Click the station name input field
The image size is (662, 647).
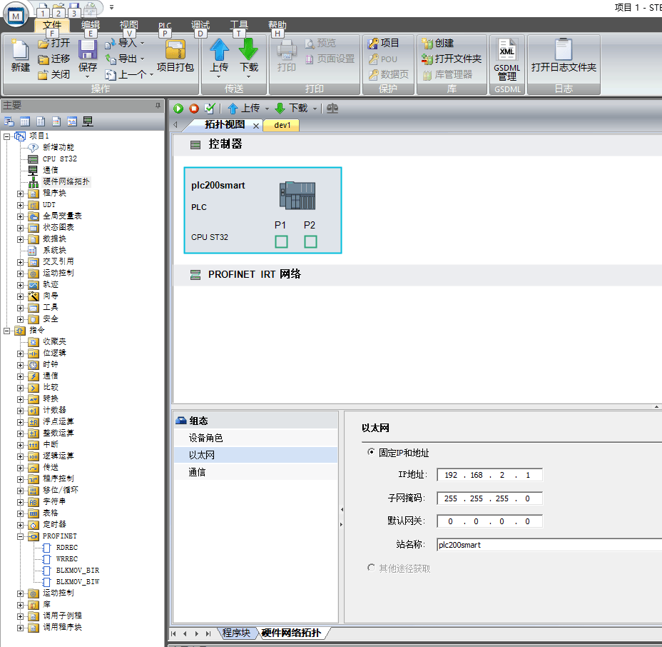click(x=549, y=544)
